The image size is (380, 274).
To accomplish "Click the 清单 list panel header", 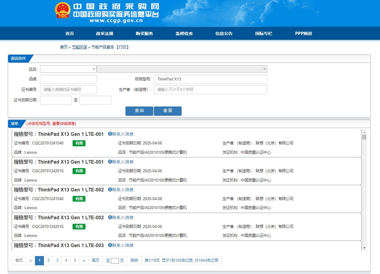I will [x=15, y=124].
